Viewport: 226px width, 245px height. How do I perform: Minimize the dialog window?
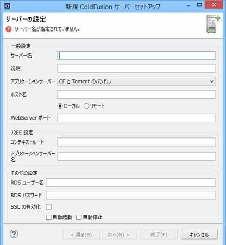click(189, 5)
